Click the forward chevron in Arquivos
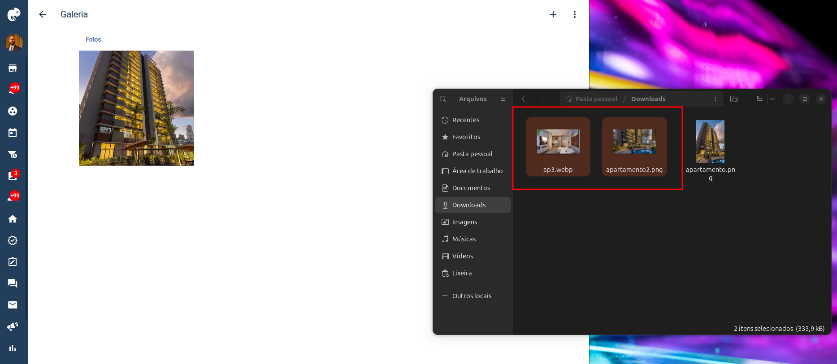Viewport: 837px width, 364px height. coord(542,99)
